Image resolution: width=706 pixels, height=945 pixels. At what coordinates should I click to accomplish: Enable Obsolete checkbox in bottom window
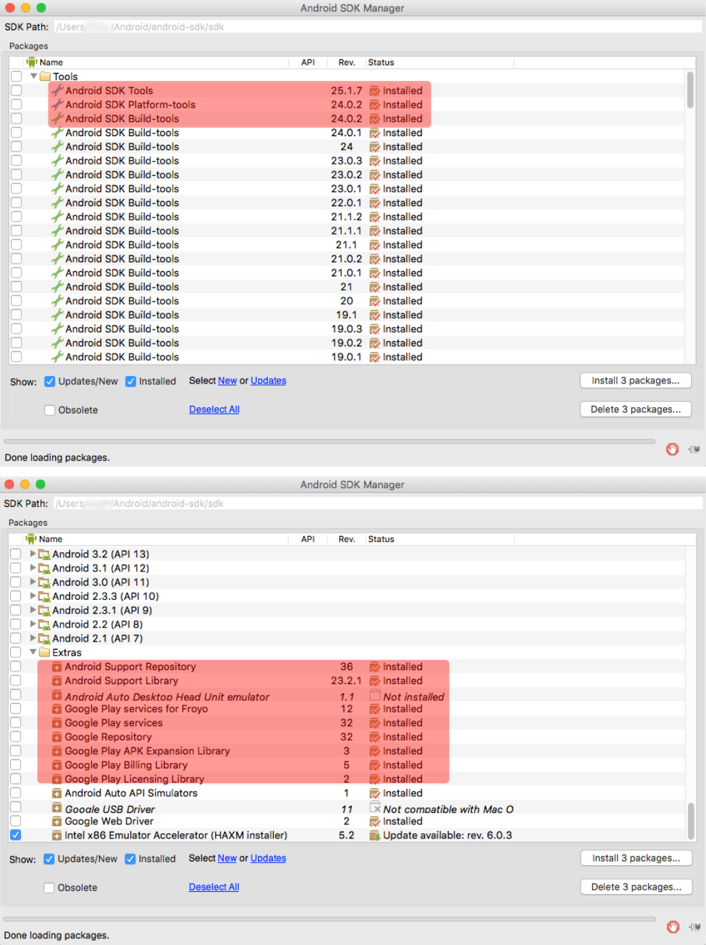point(49,888)
